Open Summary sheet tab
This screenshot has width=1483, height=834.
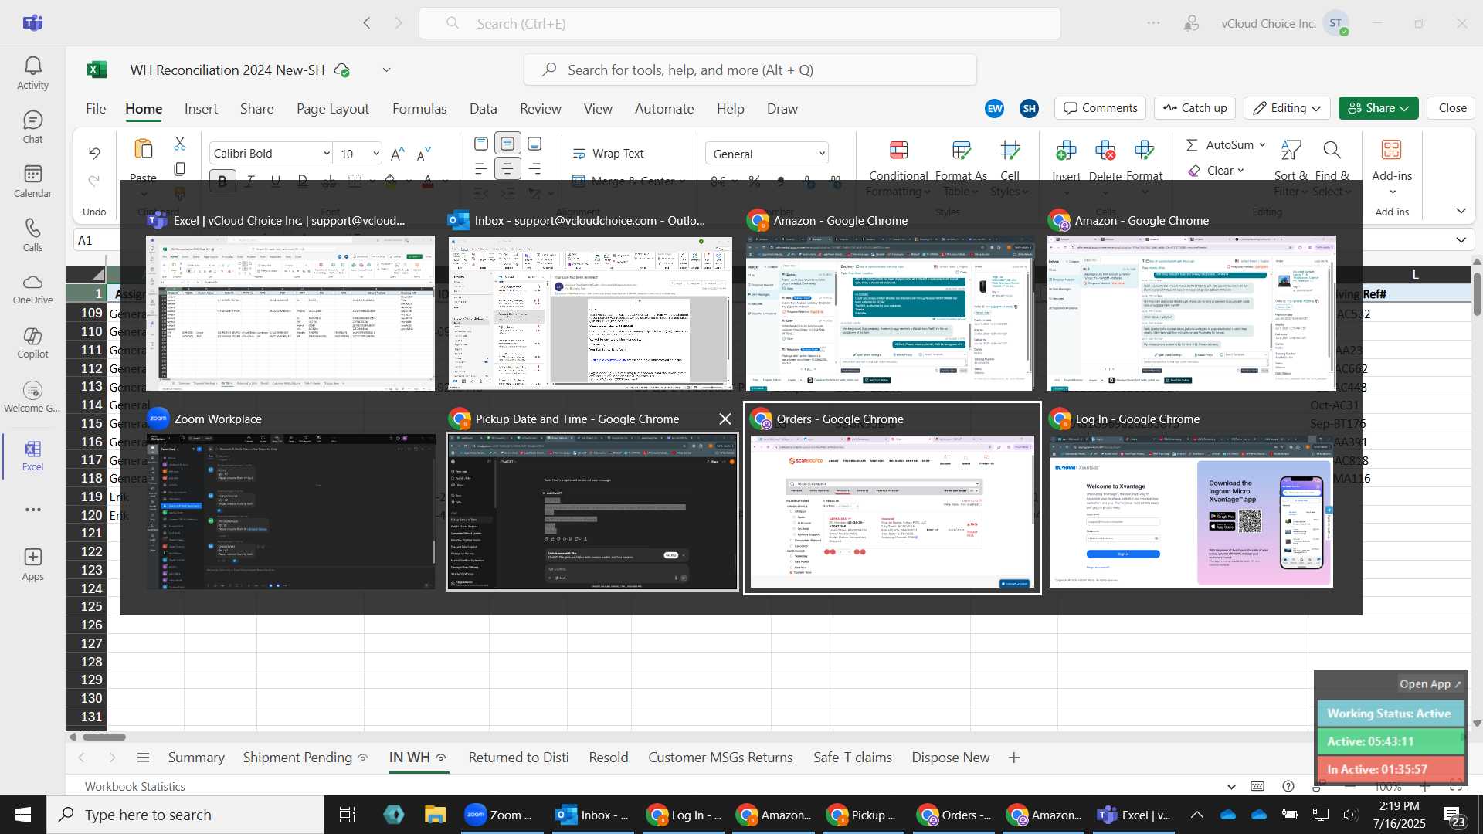tap(196, 758)
